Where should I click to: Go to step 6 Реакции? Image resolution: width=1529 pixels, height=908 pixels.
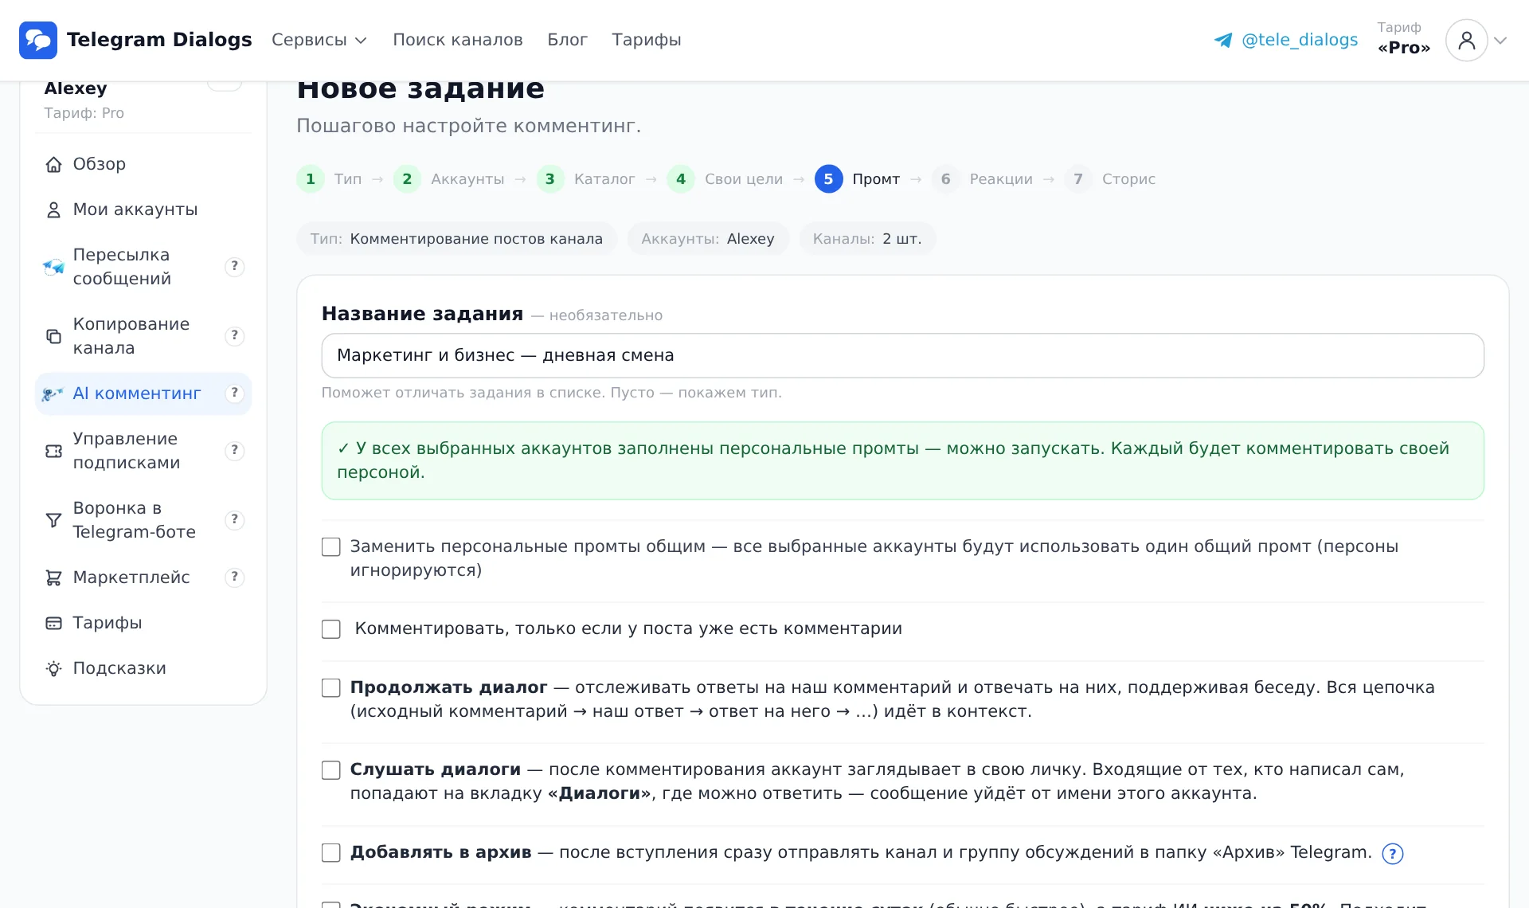(983, 179)
